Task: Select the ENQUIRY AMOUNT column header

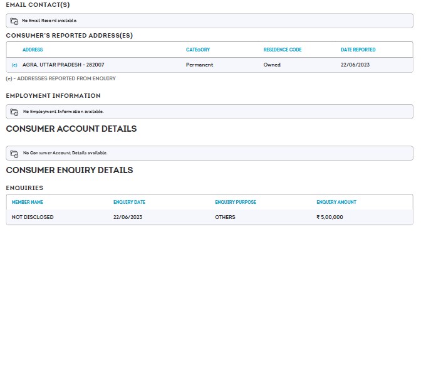Action: [x=336, y=202]
